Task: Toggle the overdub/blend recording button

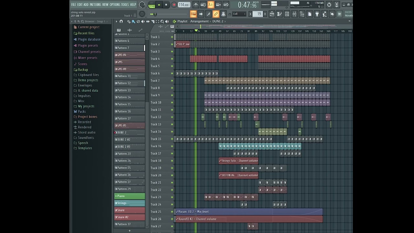Action: point(218,5)
